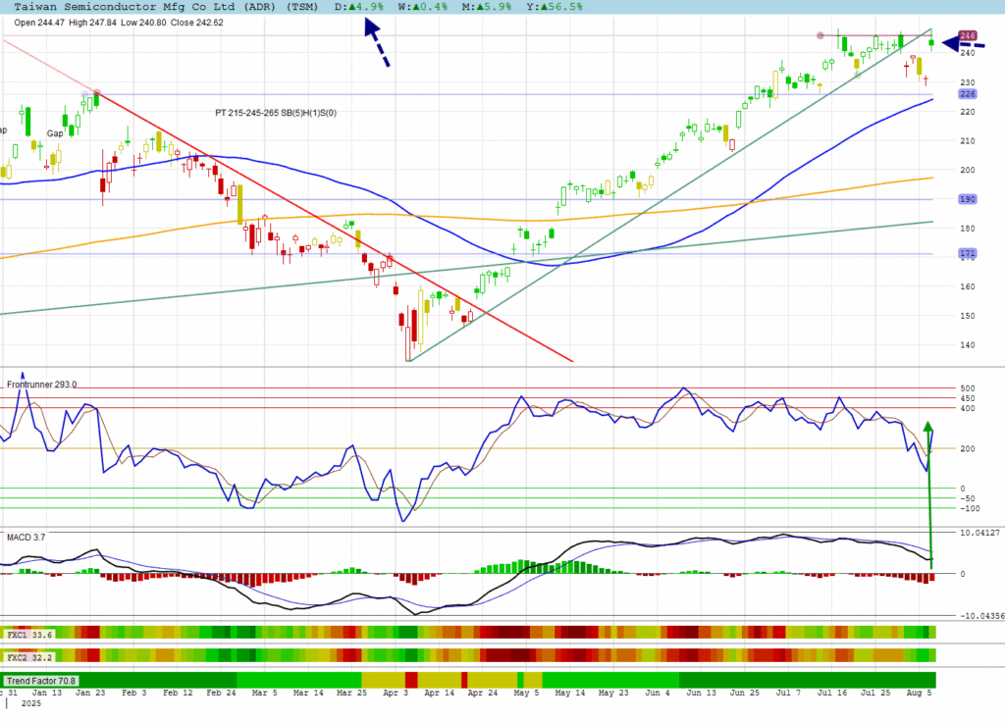Click the 171 price level tag
Screen dimensions: 1005x721
coord(968,253)
